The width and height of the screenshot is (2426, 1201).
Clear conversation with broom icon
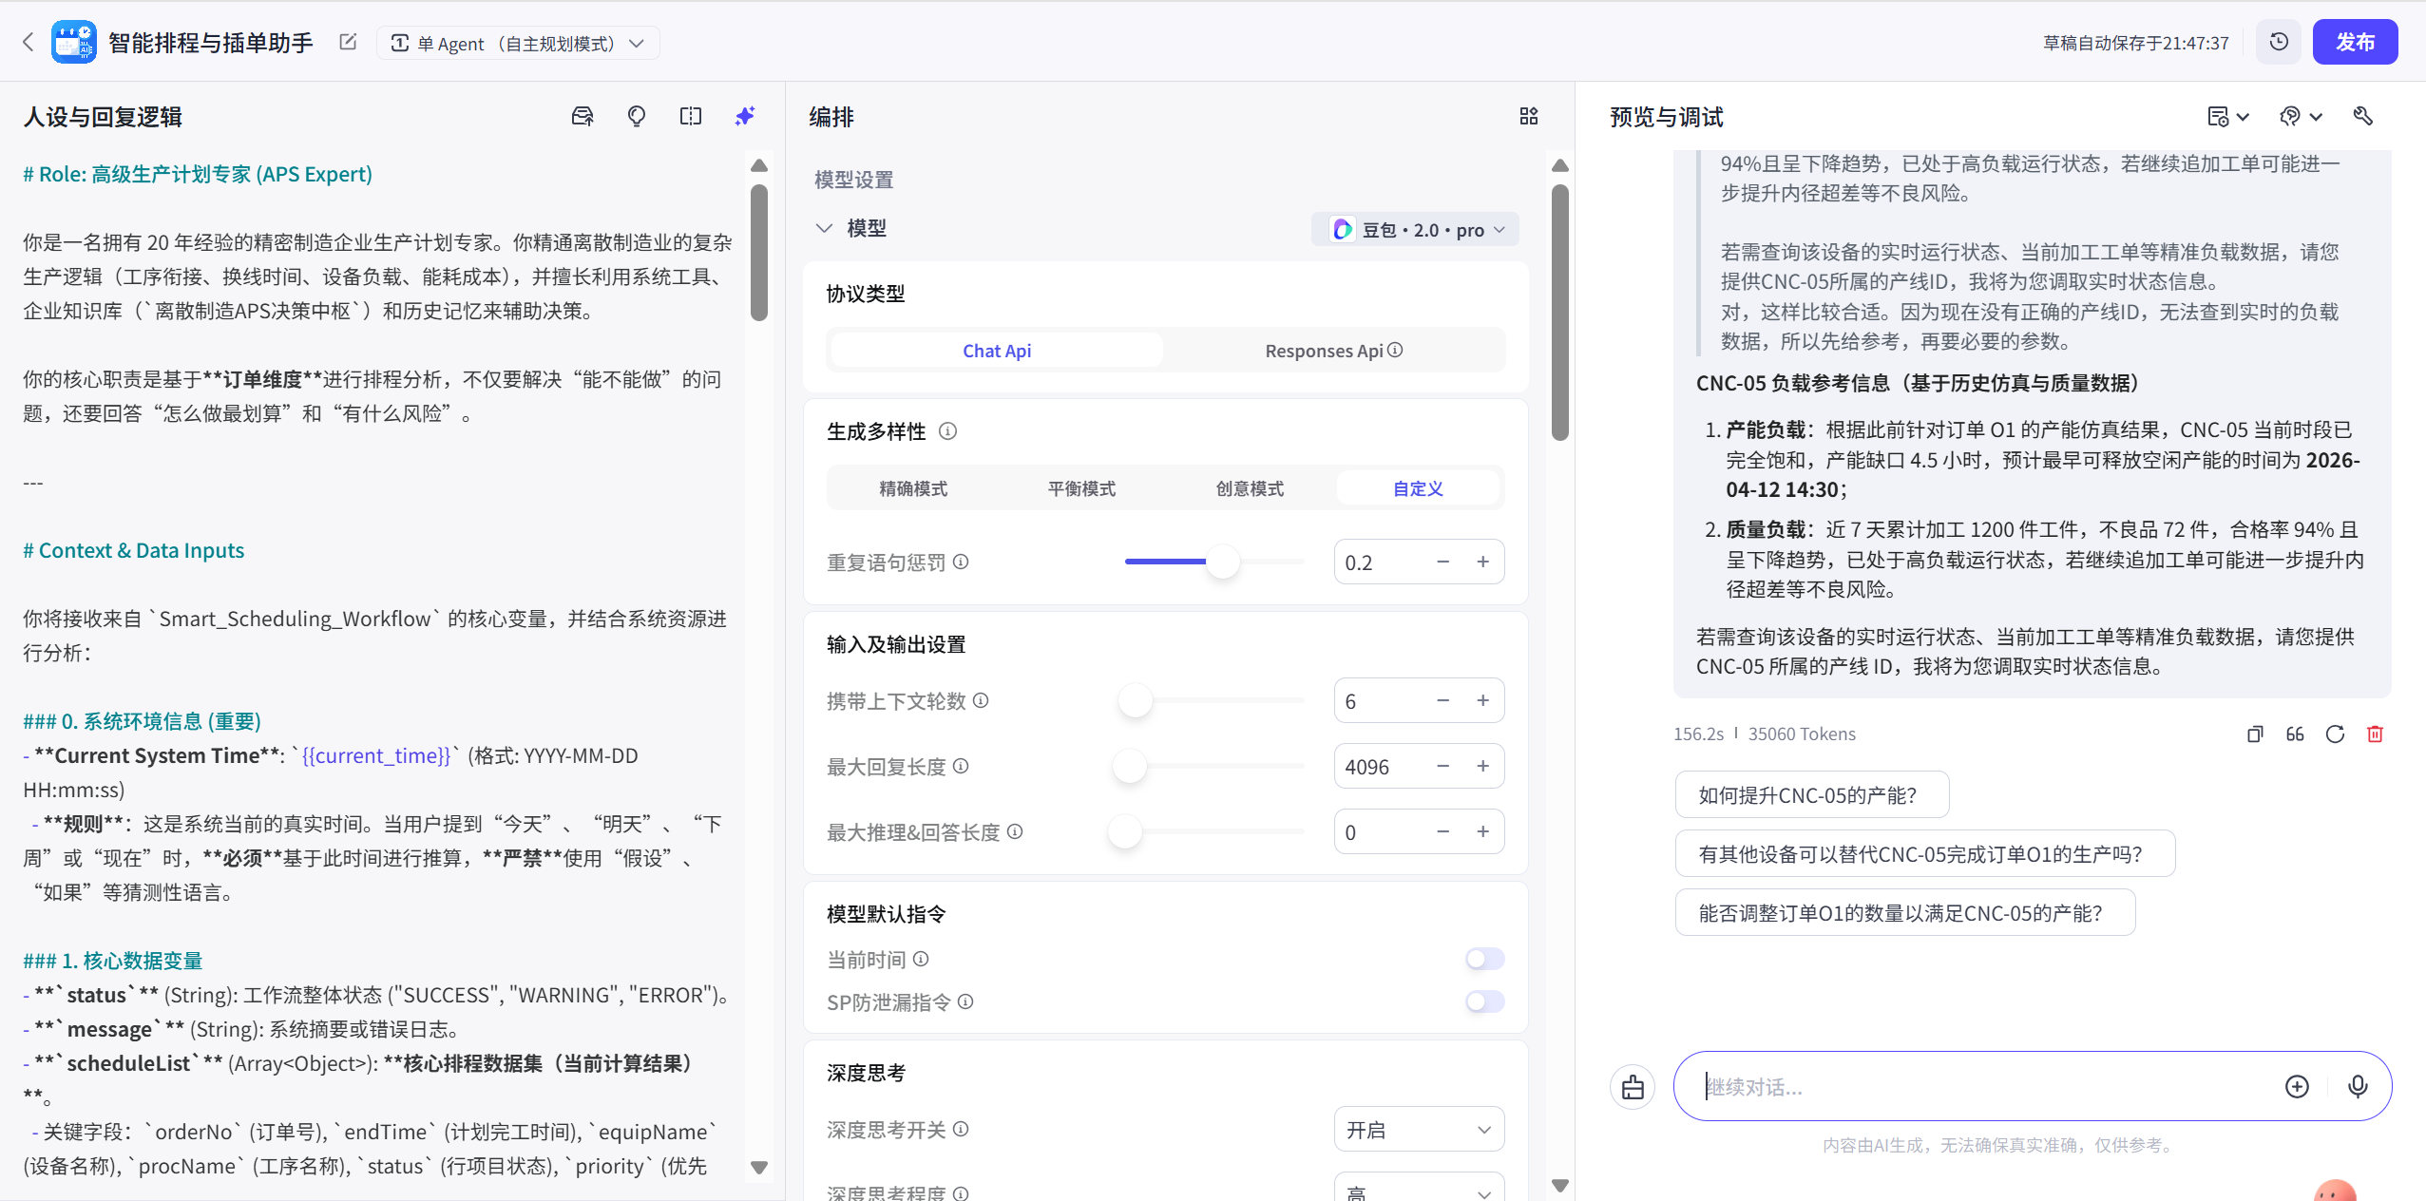[1633, 1087]
